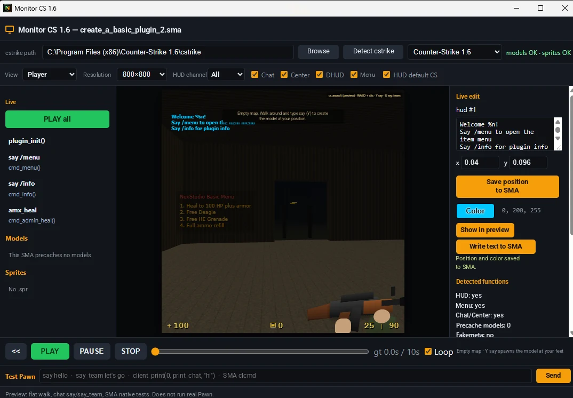Click the health +100 HUD indicator
This screenshot has height=398, width=573.
178,325
